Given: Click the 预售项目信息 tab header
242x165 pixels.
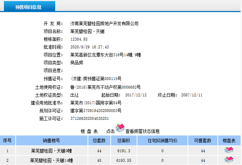Looking at the screenshot, I should point(28,7).
